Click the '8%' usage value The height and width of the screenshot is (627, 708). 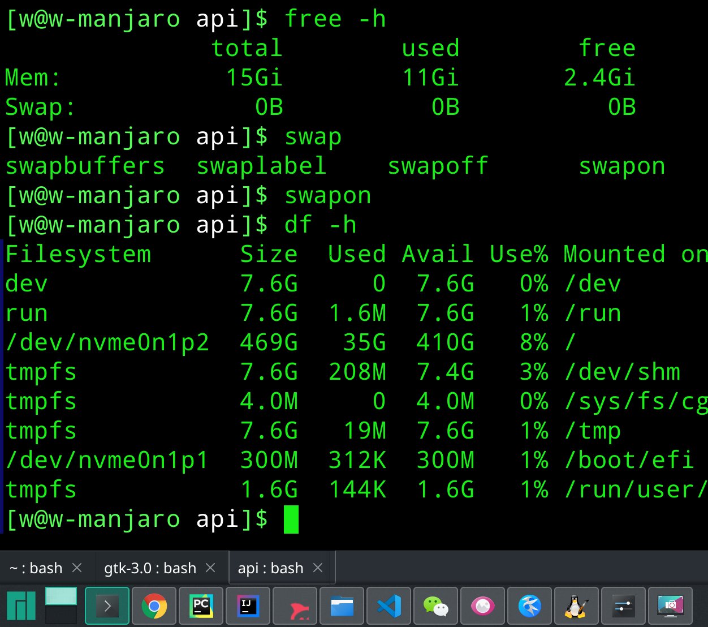(x=534, y=342)
